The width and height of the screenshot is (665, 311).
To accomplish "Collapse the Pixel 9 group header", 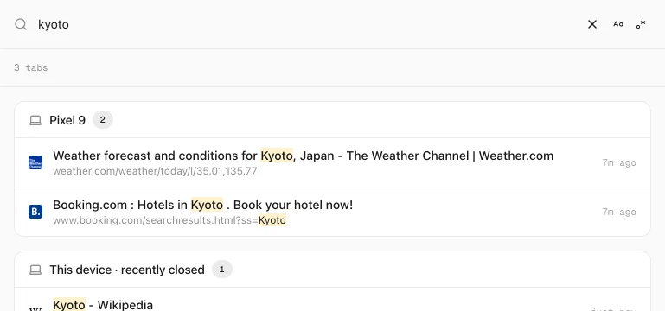I will click(332, 120).
